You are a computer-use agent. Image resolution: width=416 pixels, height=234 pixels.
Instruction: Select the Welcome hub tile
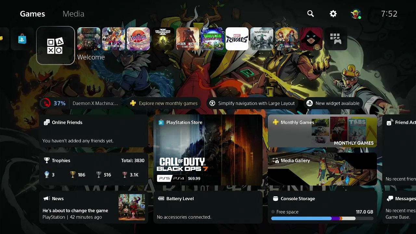point(56,45)
